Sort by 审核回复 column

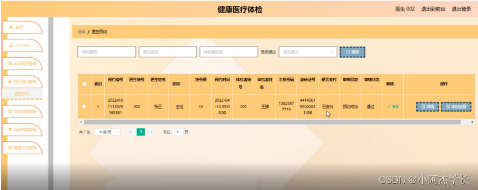pyautogui.click(x=350, y=87)
